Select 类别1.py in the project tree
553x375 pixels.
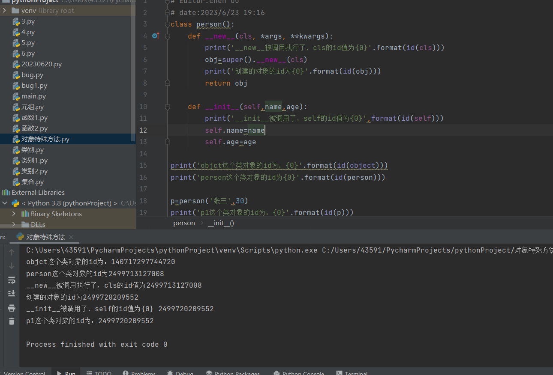[34, 161]
